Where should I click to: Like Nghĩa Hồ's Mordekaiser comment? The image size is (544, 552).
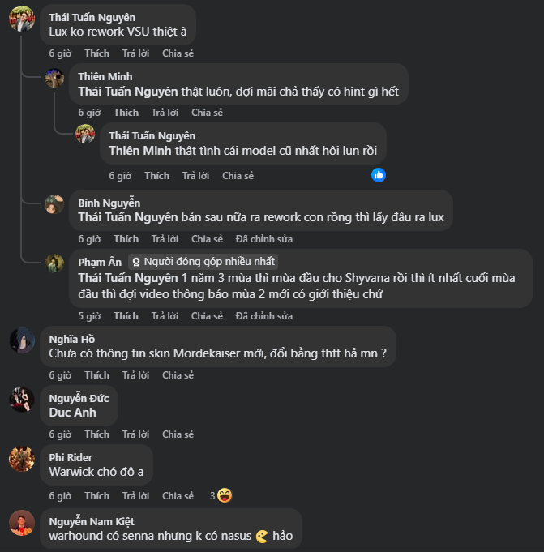pyautogui.click(x=96, y=375)
